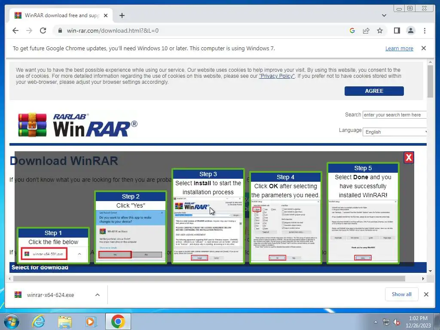Show hidden system tray icons

tap(376, 322)
